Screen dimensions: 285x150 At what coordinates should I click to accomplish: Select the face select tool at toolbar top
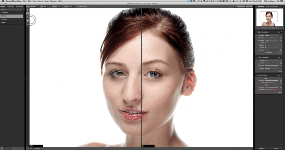(x=28, y=10)
